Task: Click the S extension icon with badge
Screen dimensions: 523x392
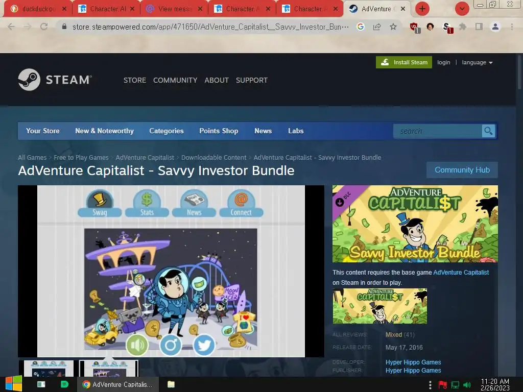Action: click(447, 28)
